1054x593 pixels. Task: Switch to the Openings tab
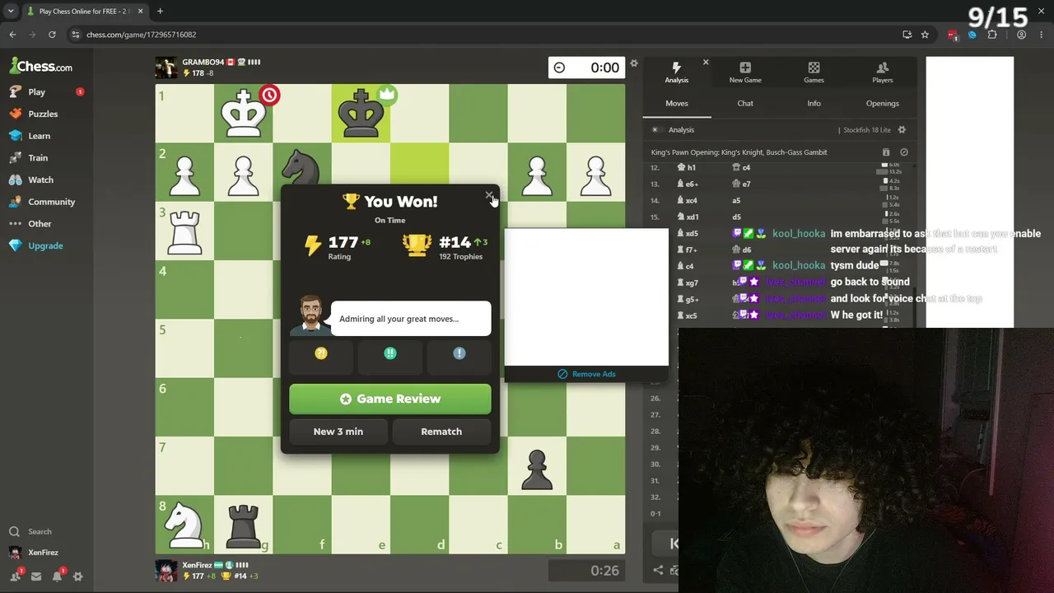(x=883, y=104)
